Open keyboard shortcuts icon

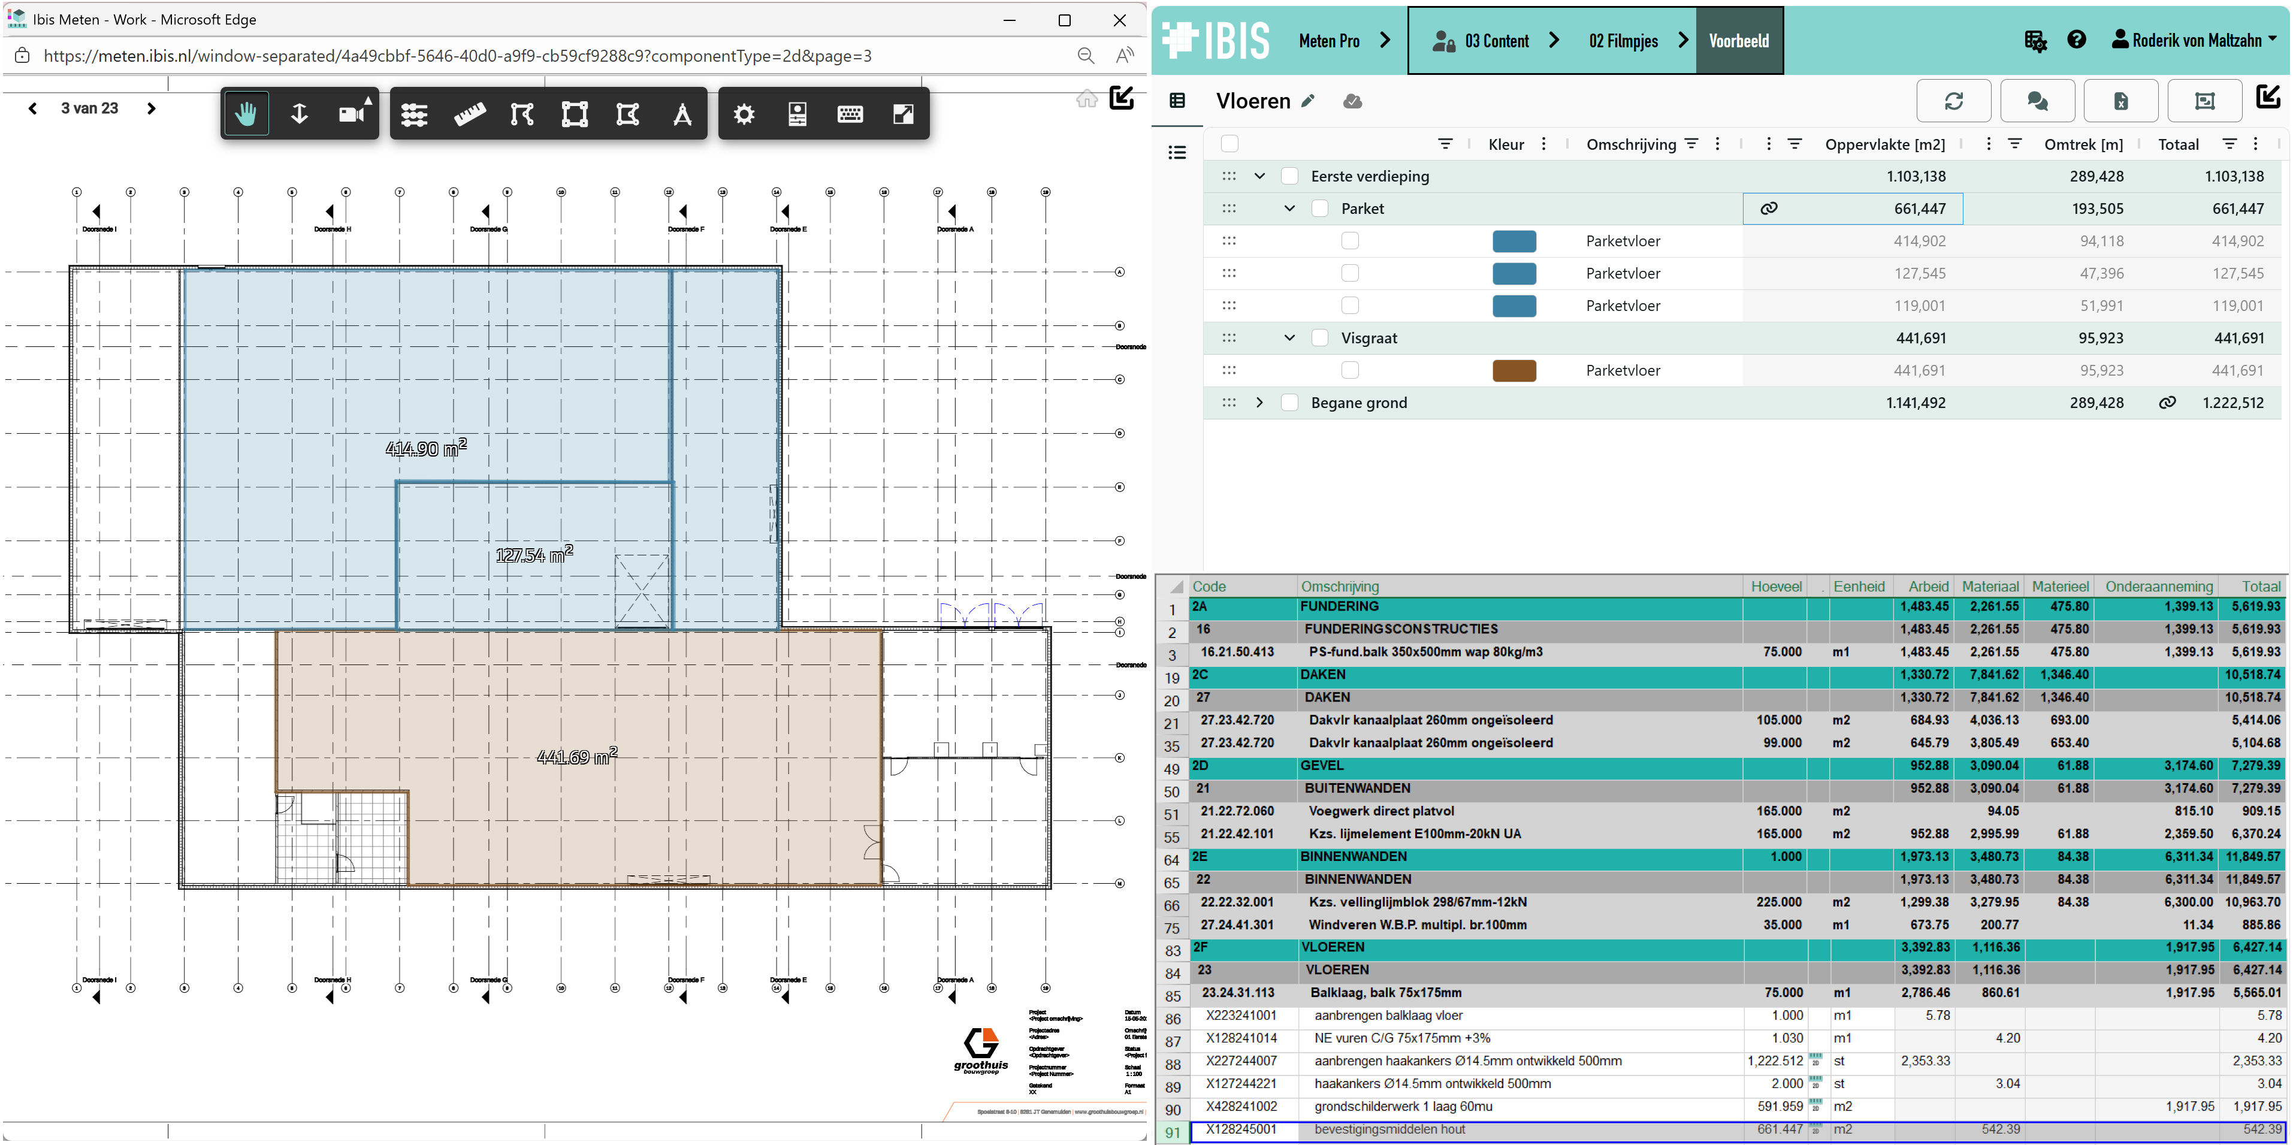(849, 114)
